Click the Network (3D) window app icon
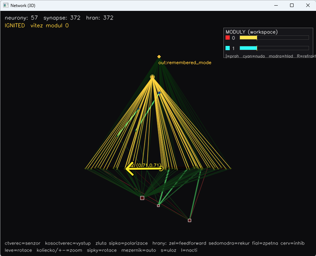Viewport: 316px width, 256px height. (x=6, y=6)
